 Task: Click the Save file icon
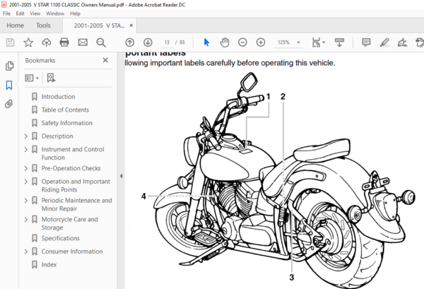pyautogui.click(x=11, y=42)
